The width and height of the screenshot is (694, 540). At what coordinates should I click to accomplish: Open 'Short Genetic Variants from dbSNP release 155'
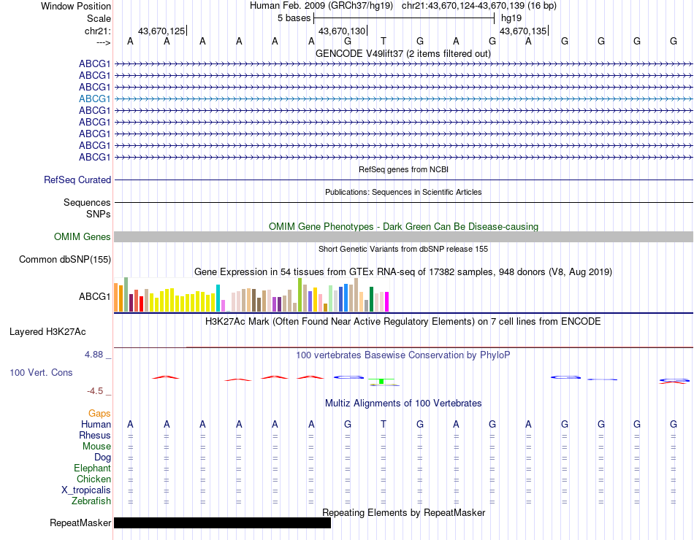click(403, 249)
